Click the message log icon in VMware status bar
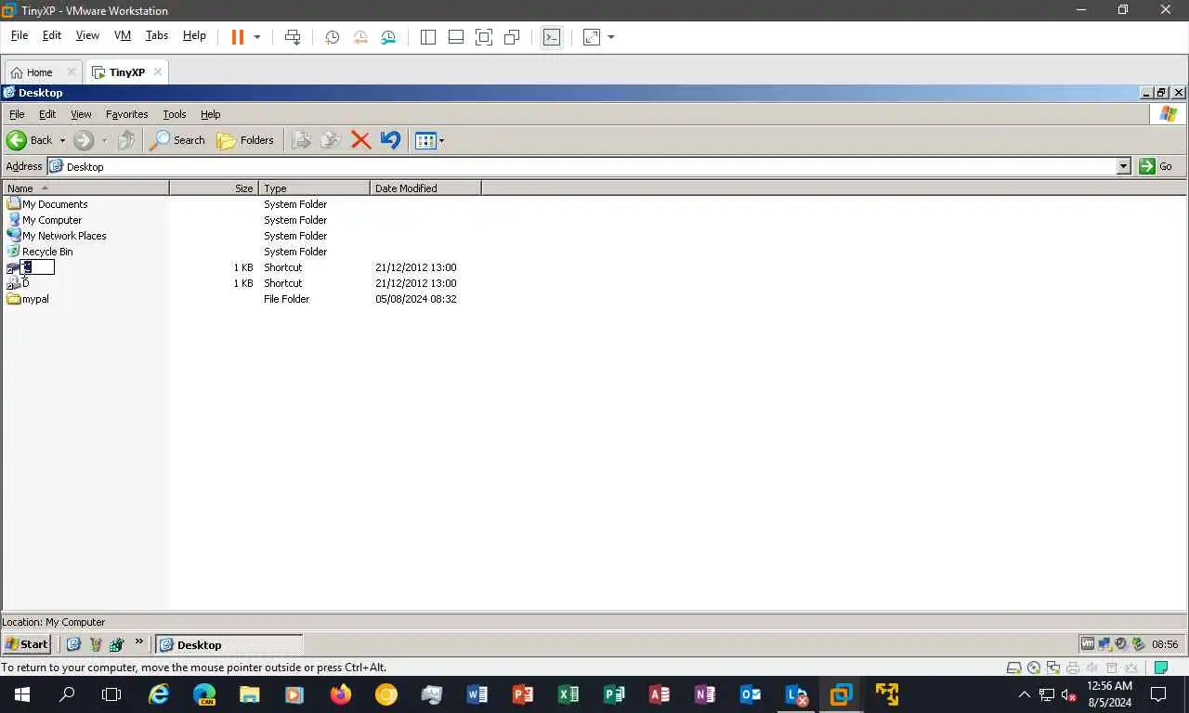This screenshot has width=1189, height=713. click(1160, 668)
